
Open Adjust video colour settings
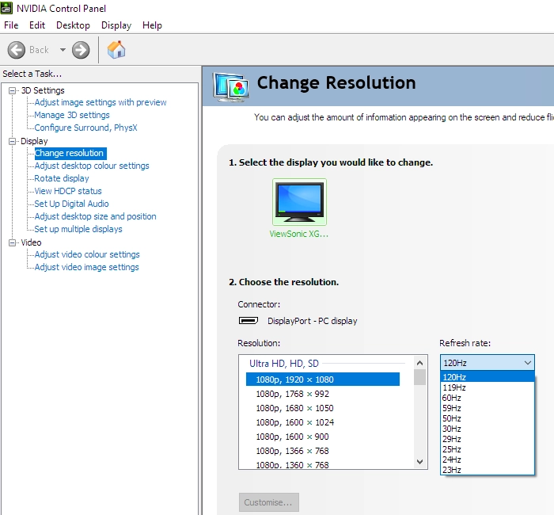[87, 254]
